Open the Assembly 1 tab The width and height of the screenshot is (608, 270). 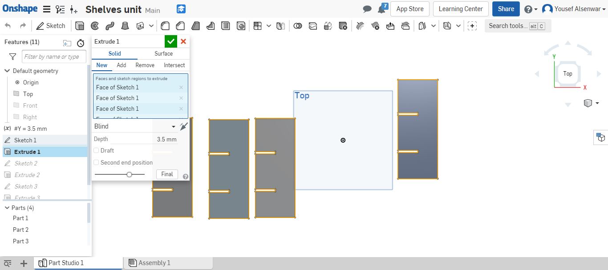pos(168,263)
